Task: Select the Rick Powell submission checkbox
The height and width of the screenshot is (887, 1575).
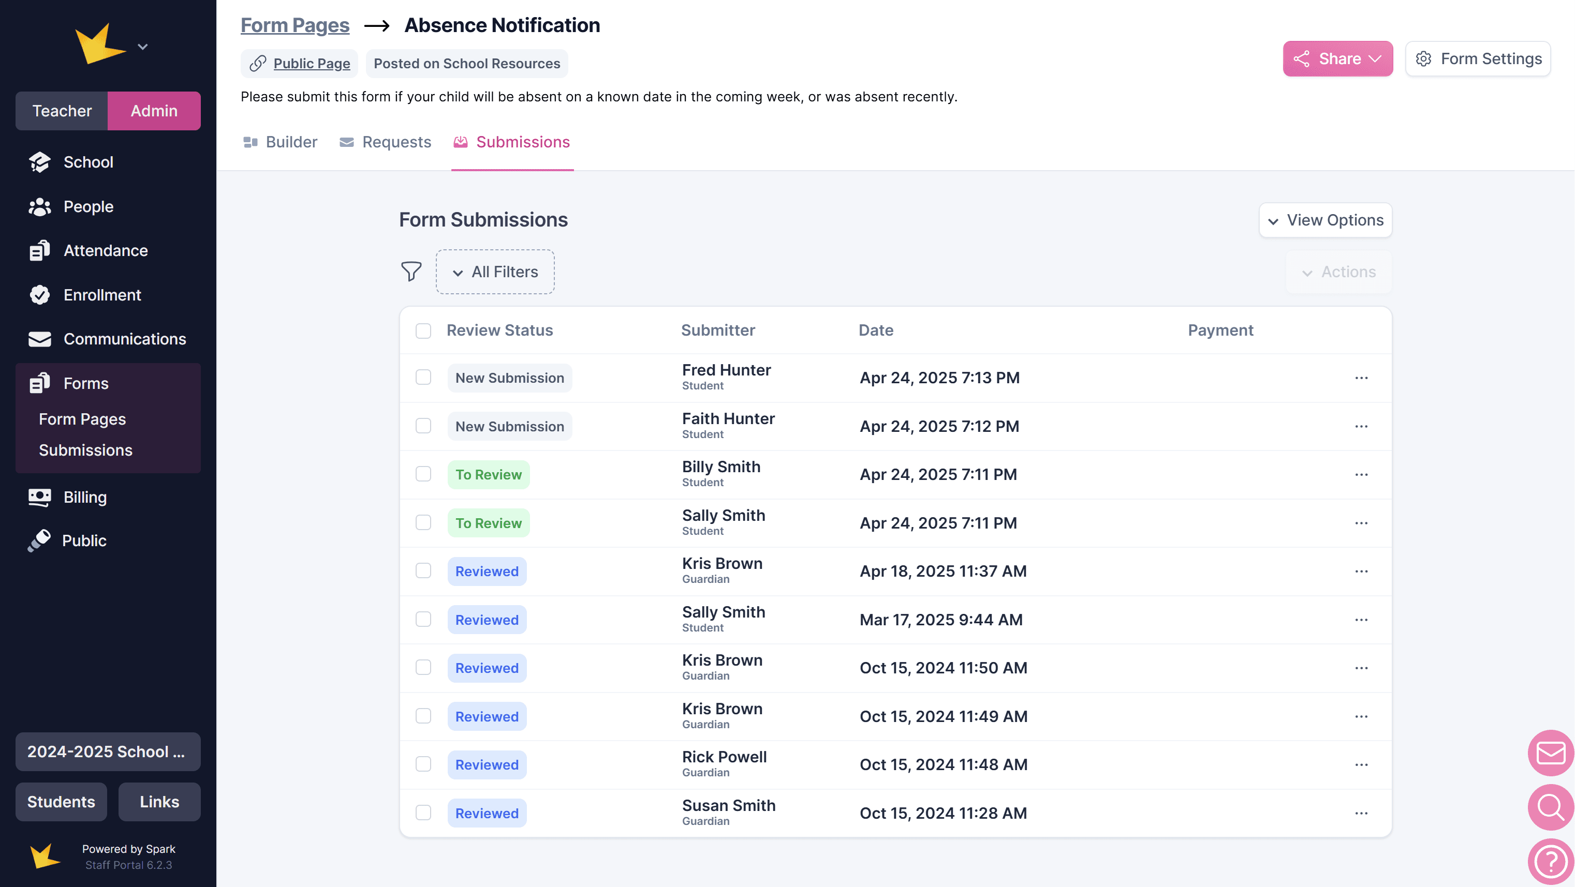Action: (x=423, y=764)
